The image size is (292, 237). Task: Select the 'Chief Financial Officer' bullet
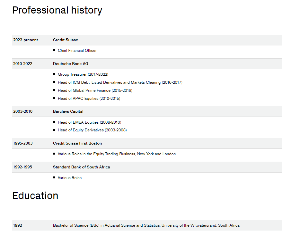77,51
